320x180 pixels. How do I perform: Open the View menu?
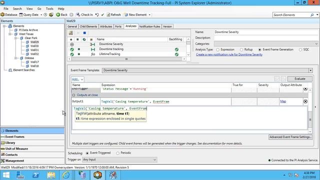coord(29,9)
